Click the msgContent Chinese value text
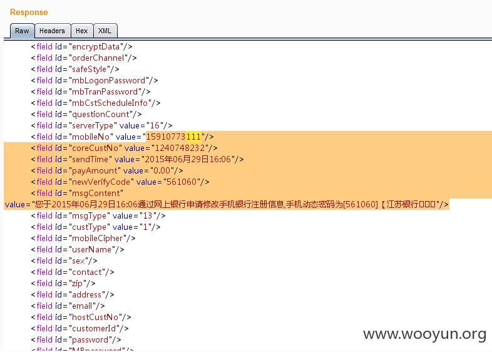 [x=235, y=205]
